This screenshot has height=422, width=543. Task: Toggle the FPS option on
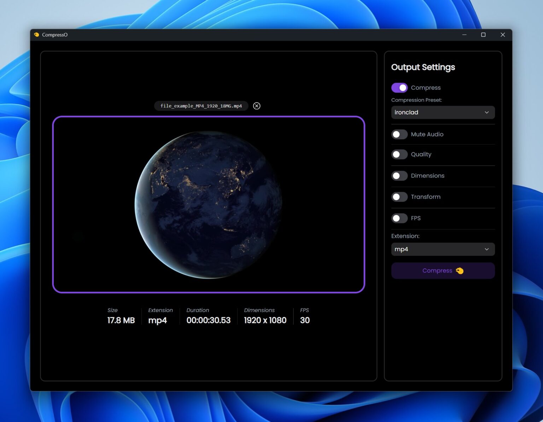coord(399,218)
